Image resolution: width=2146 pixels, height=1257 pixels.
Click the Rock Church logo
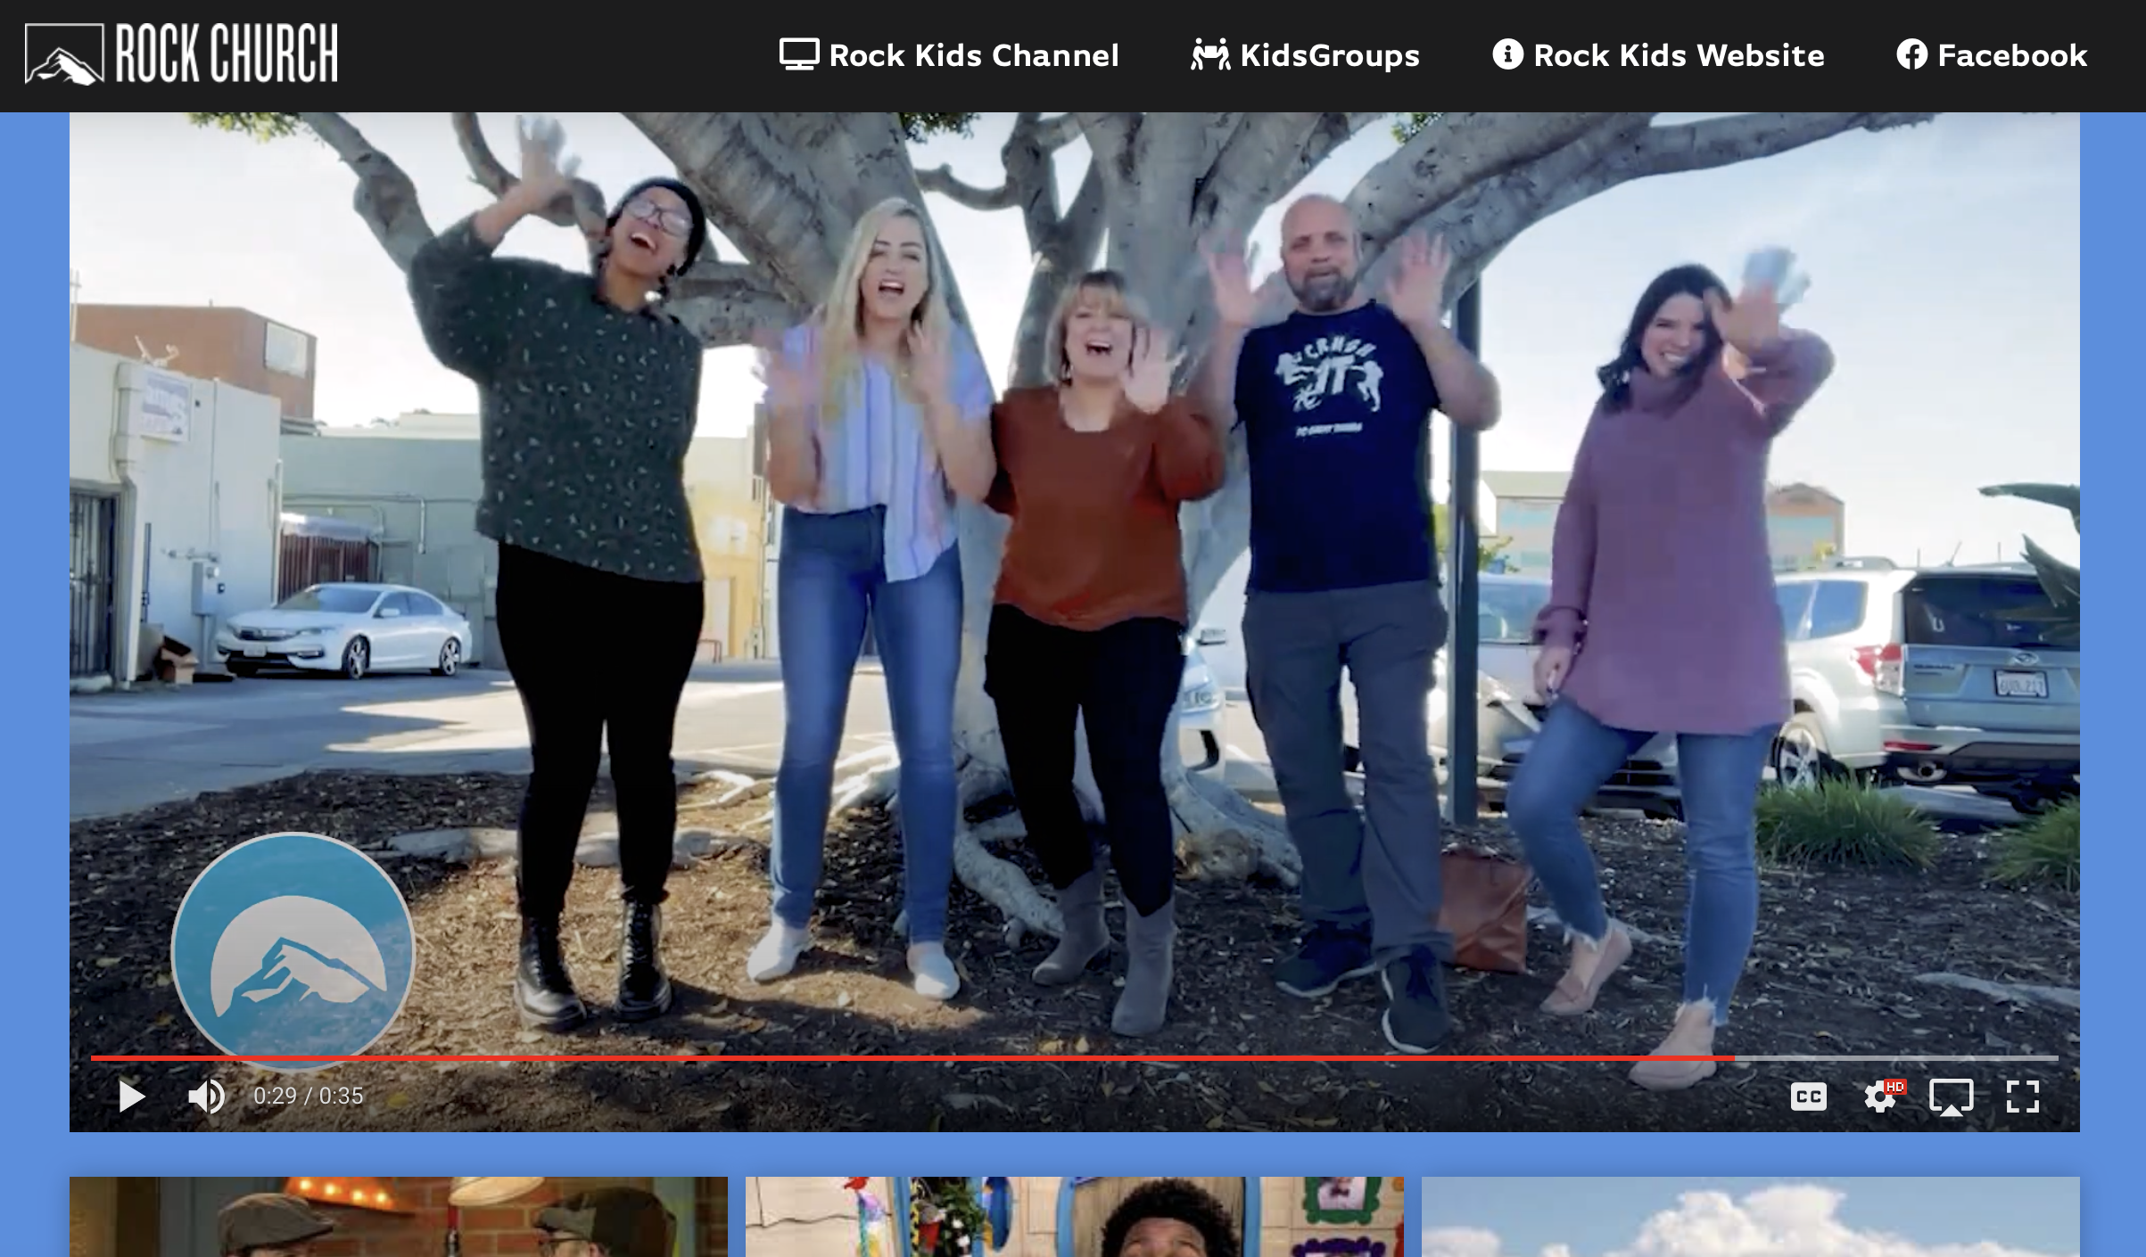[181, 54]
